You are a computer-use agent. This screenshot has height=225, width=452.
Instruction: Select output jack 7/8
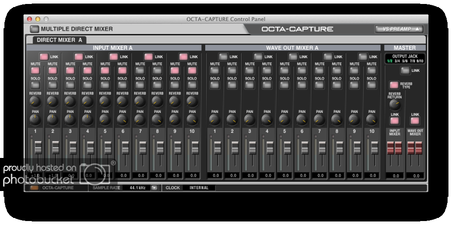click(x=412, y=61)
